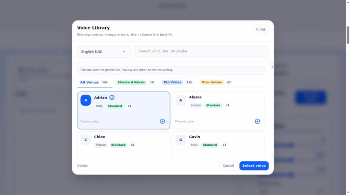
Task: Switch to the Standard Voices tab
Action: pyautogui.click(x=135, y=82)
